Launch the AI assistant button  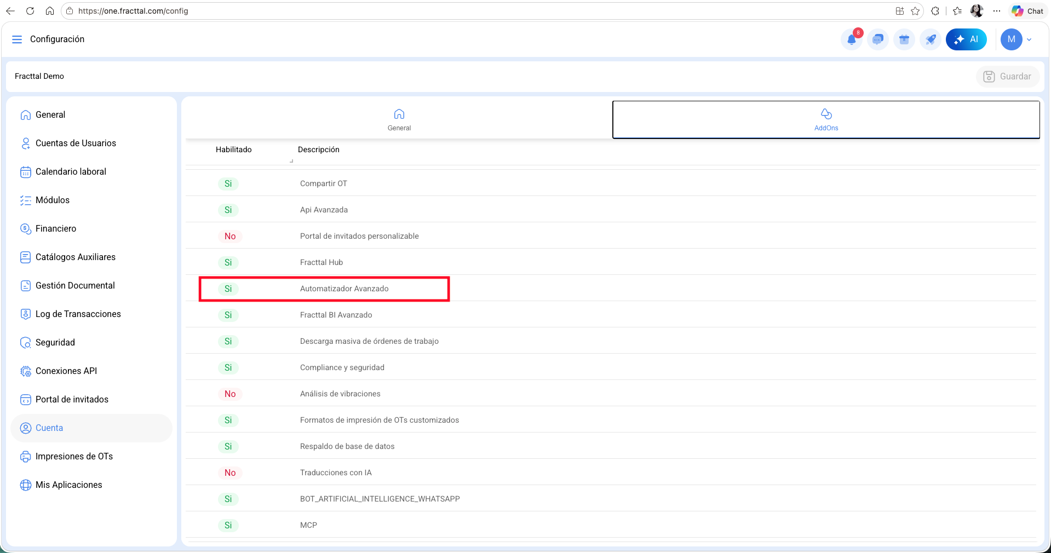(x=966, y=39)
